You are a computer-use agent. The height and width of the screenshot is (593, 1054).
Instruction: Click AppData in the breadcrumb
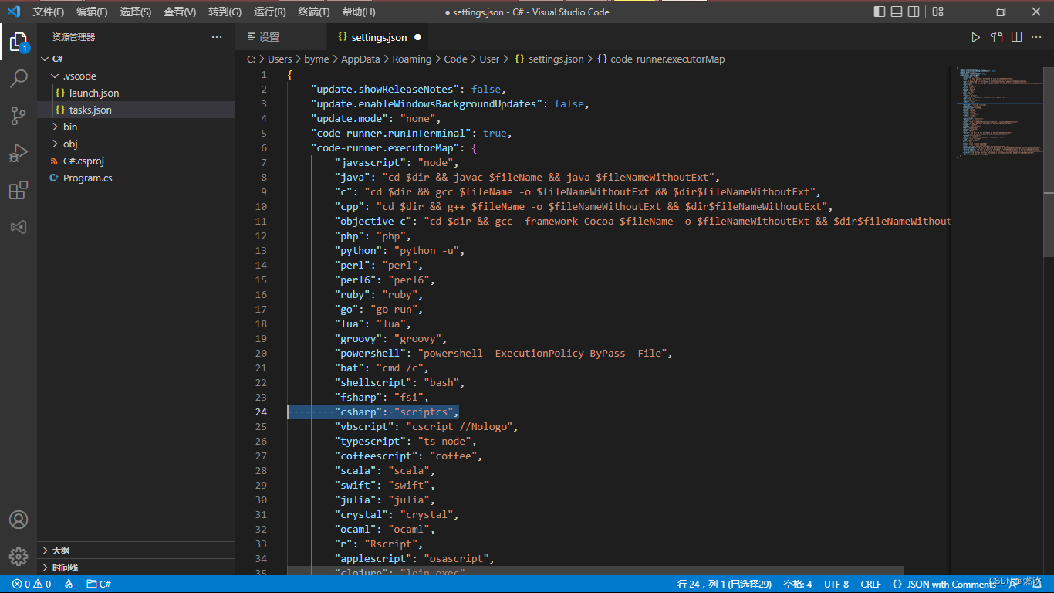pyautogui.click(x=360, y=59)
